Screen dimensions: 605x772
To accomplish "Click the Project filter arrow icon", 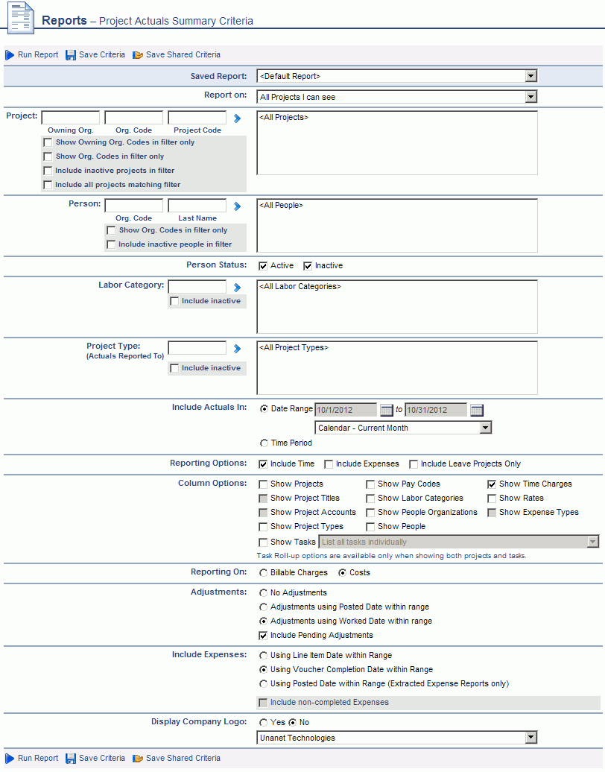I will (237, 118).
